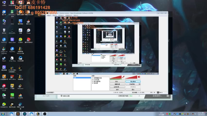207x116 pixels.
Task: Open the second OBS menu bar item
Action: click(x=55, y=15)
